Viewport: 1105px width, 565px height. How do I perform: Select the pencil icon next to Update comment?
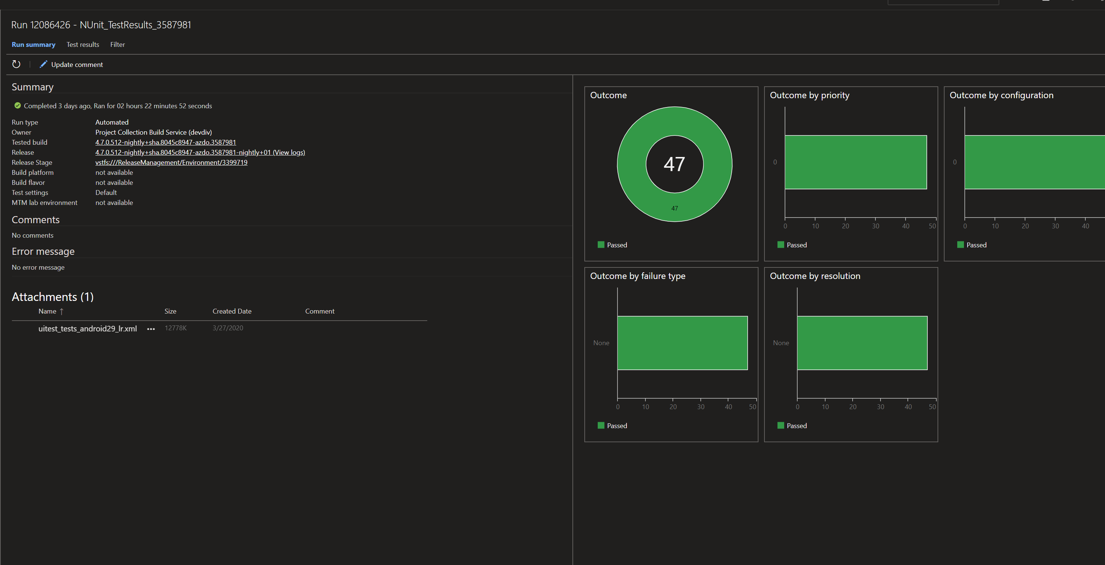(43, 64)
